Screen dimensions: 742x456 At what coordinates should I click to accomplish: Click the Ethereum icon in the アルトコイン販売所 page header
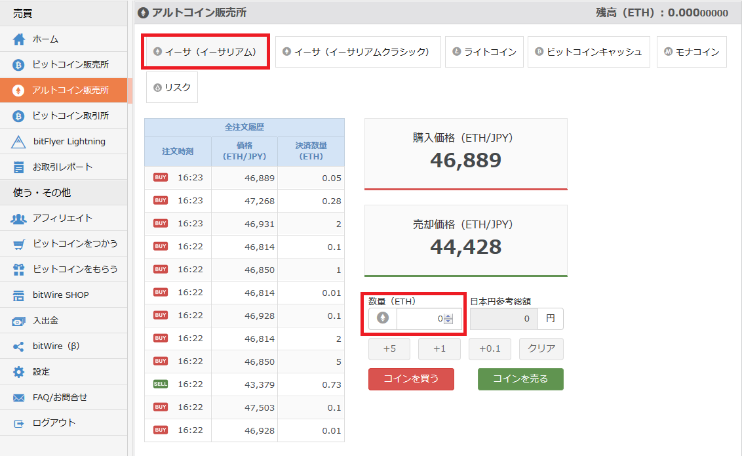coord(143,12)
